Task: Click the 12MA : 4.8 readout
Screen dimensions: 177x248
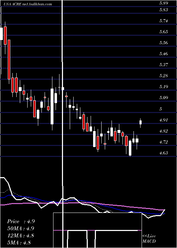Action: [21, 235]
